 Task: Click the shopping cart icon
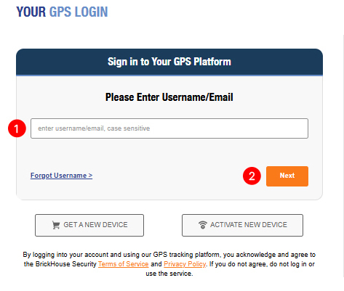[x=56, y=225]
